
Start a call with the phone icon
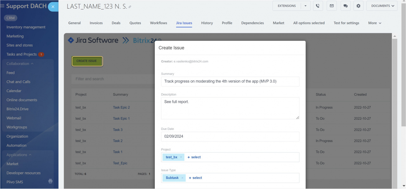coord(318,6)
